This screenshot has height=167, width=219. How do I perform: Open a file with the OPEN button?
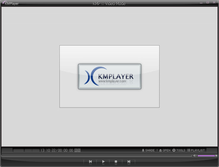[165, 150]
